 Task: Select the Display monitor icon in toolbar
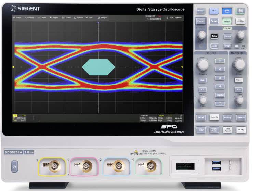(30, 17)
